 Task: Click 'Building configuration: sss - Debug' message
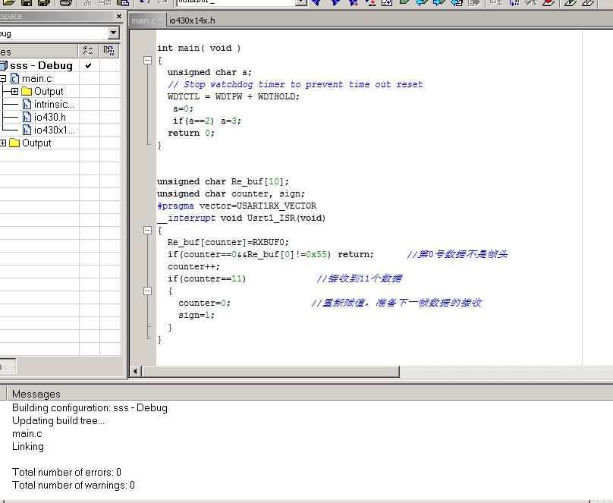90,407
